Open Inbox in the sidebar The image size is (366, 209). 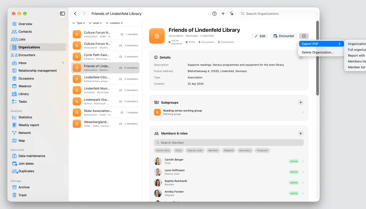(38, 63)
